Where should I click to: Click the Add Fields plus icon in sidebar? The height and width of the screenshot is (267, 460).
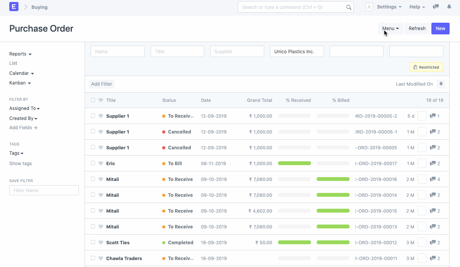point(36,127)
